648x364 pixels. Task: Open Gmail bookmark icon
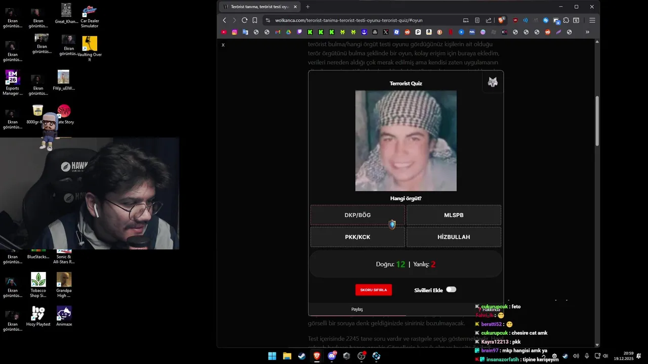[x=277, y=32]
